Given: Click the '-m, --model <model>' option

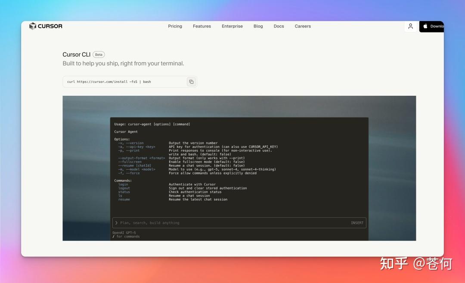Looking at the screenshot, I should click(x=137, y=170).
